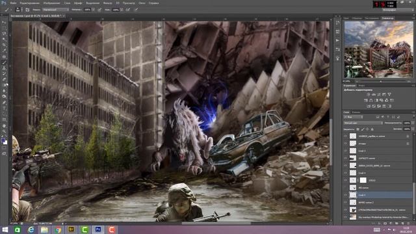Toggle visibility of the bottom layer
This screenshot has width=416, height=234.
tap(345, 217)
